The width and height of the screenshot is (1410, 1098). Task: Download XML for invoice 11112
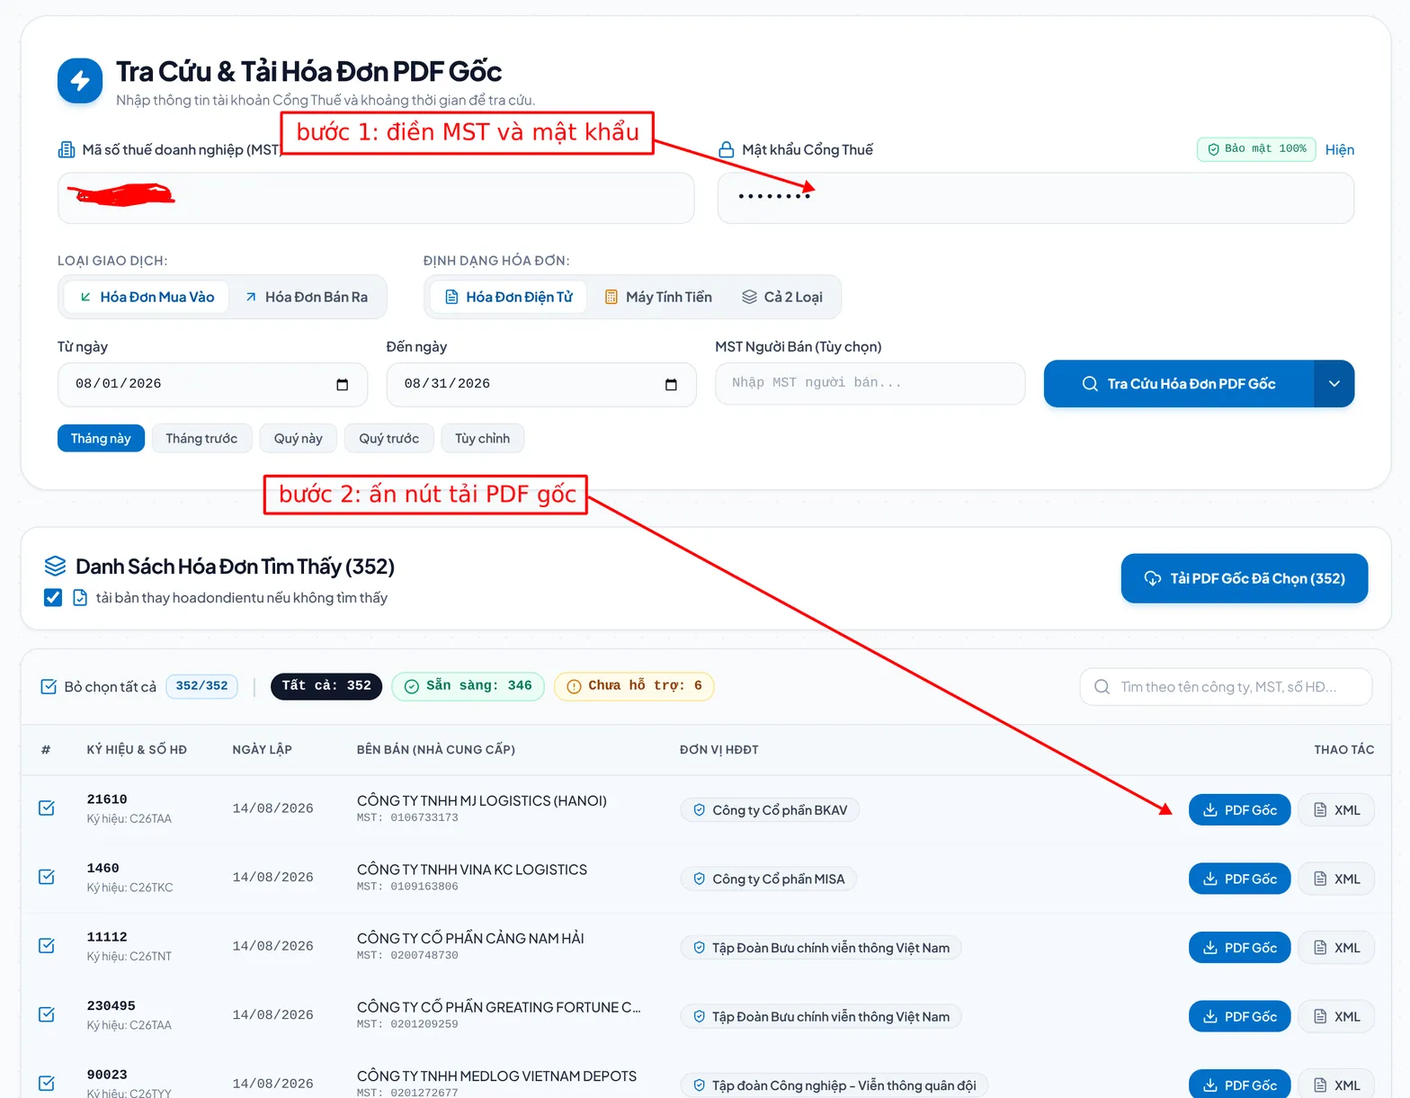point(1336,948)
